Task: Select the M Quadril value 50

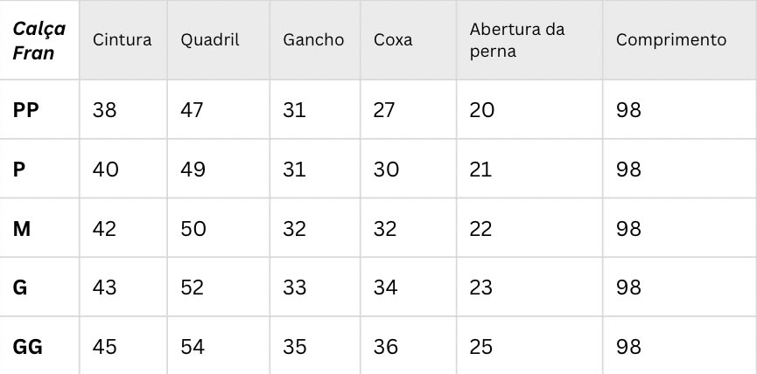Action: pyautogui.click(x=193, y=229)
